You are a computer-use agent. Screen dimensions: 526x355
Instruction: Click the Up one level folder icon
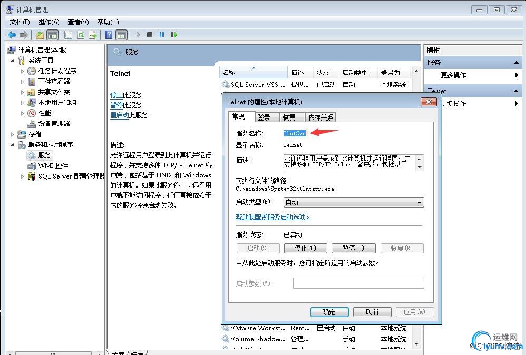point(40,35)
